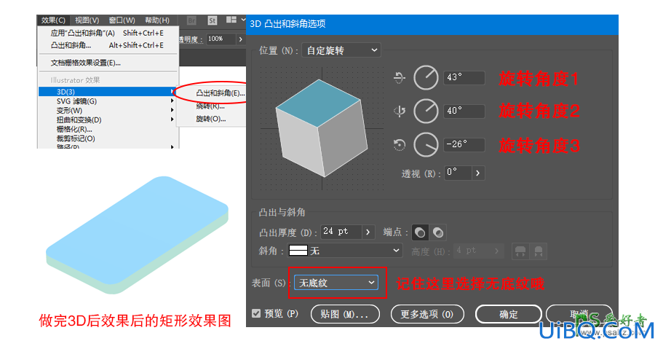Open the arrange documents layout icon
The height and width of the screenshot is (341, 655).
click(231, 20)
